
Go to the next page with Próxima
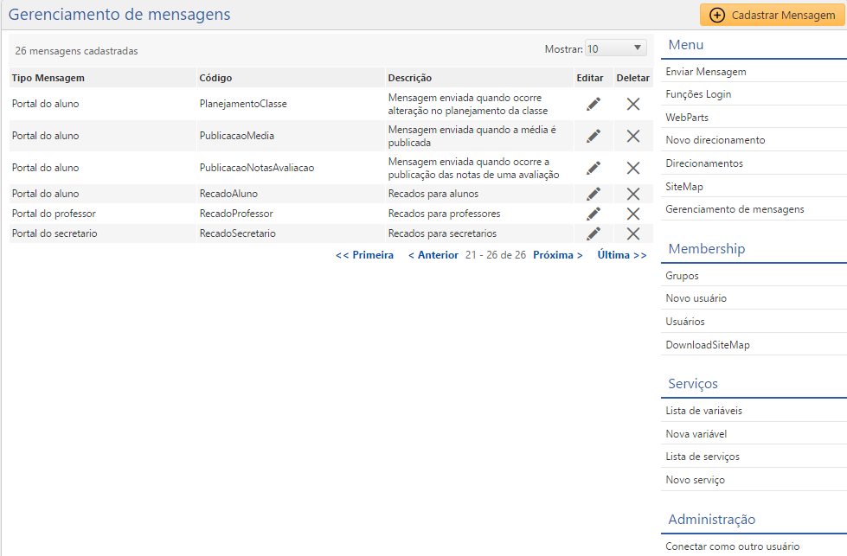[557, 255]
